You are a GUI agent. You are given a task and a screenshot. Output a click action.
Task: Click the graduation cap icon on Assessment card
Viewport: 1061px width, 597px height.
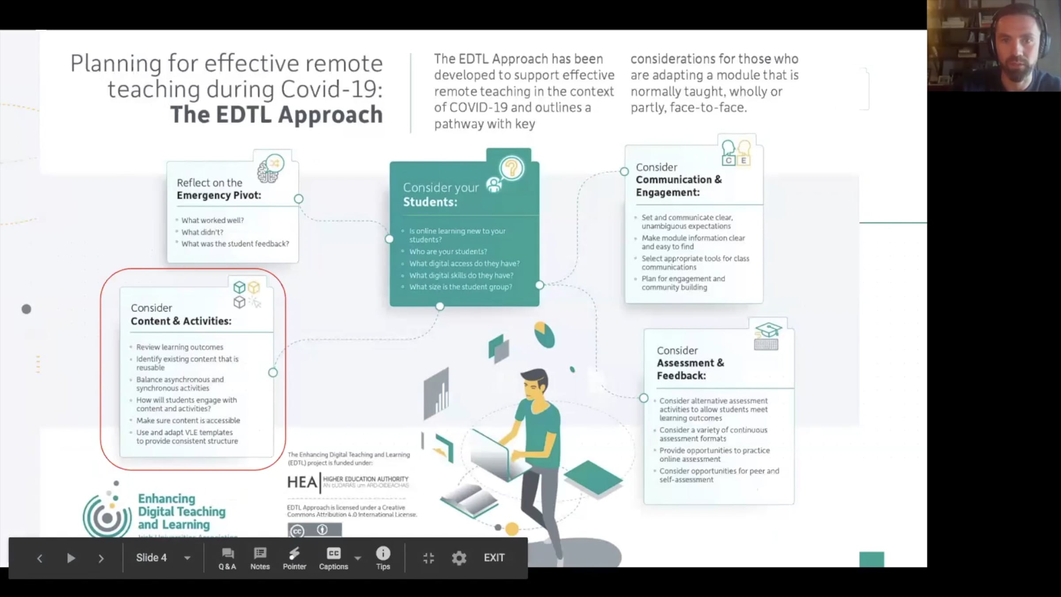[768, 336]
